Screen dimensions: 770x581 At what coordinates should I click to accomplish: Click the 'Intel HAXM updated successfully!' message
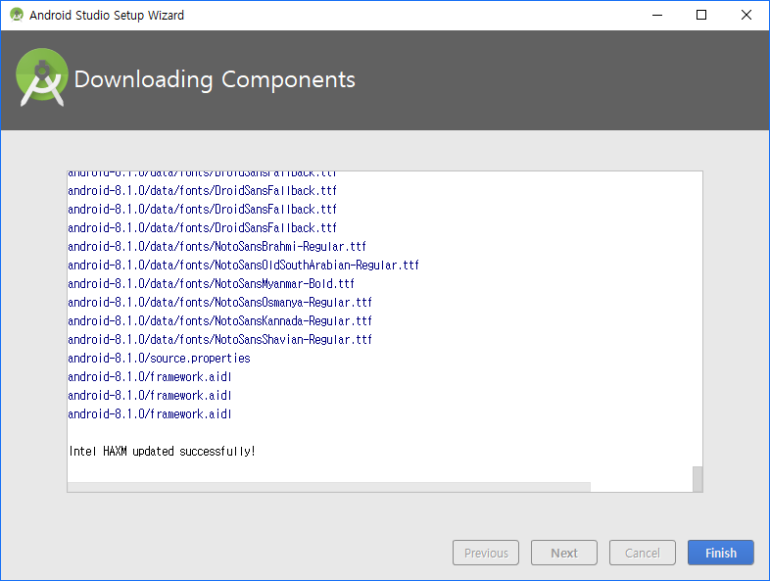pyautogui.click(x=162, y=451)
